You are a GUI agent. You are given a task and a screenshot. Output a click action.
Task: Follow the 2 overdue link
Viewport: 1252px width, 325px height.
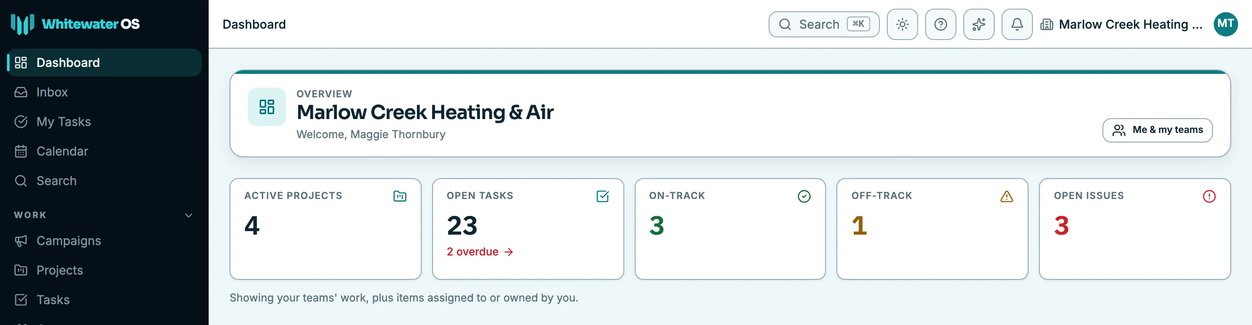(x=480, y=252)
